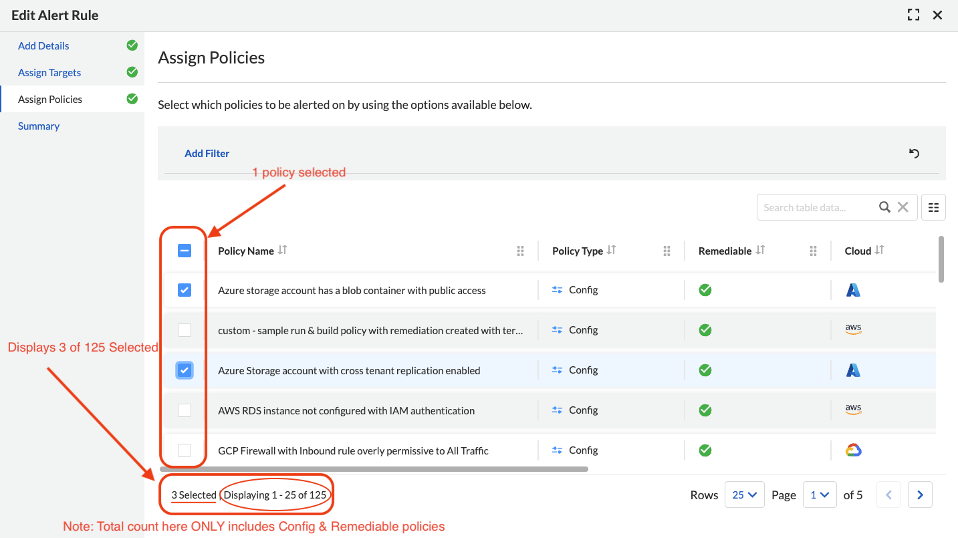Image resolution: width=958 pixels, height=538 pixels.
Task: Switch to Assign Targets step
Action: point(49,73)
